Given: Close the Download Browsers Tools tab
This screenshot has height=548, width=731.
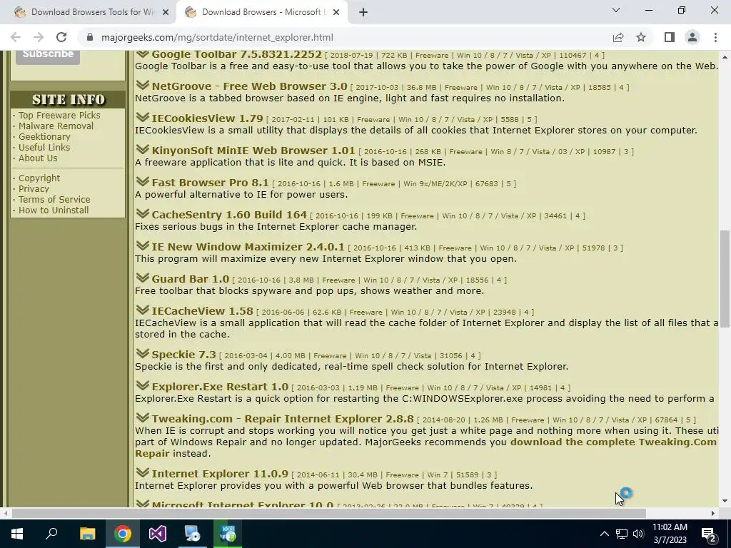Looking at the screenshot, I should pyautogui.click(x=166, y=12).
